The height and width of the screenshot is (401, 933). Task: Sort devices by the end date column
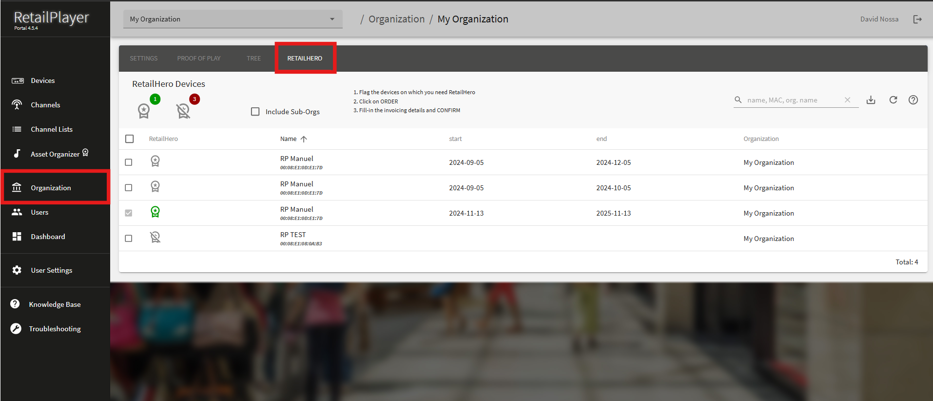click(x=601, y=139)
